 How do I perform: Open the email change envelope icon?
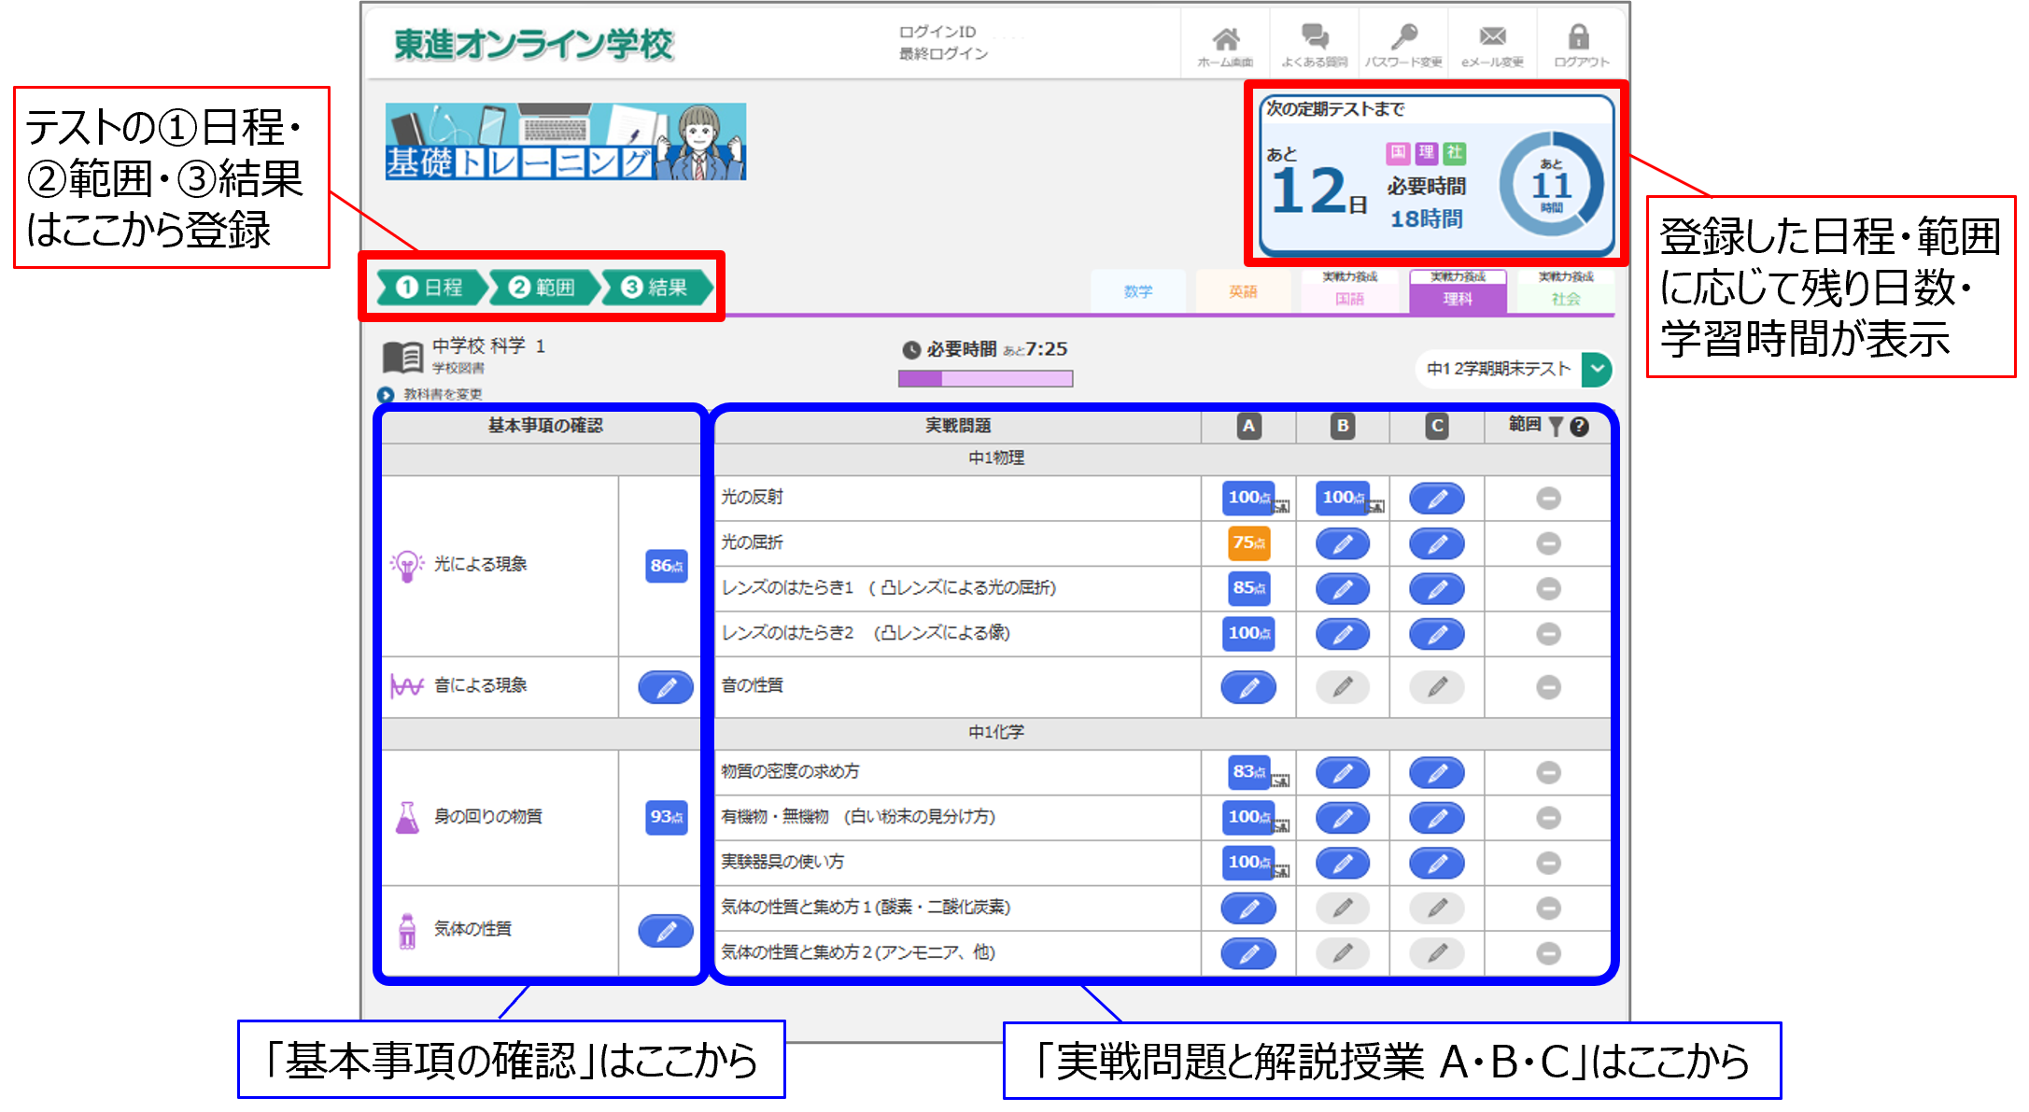(1492, 37)
